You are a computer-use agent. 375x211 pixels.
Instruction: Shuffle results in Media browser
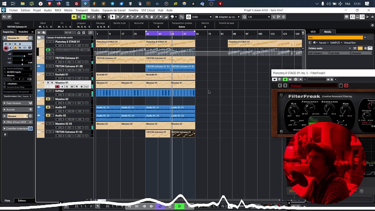(x=354, y=48)
